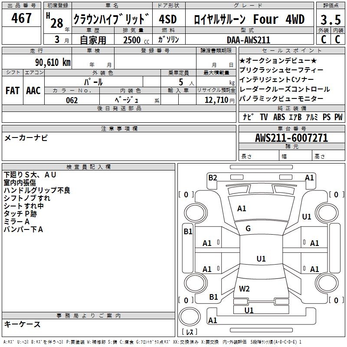Click the 検査員記入欄 section header
Viewport: 347px width, 347px height.
[x=88, y=167]
